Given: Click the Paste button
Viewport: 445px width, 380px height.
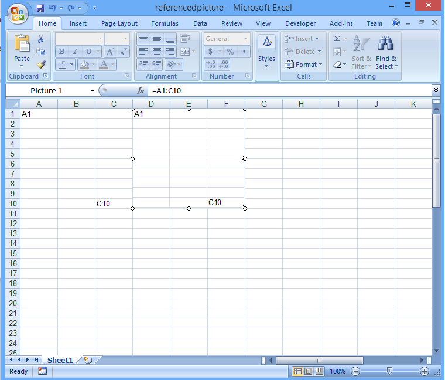Looking at the screenshot, I should coord(22,52).
